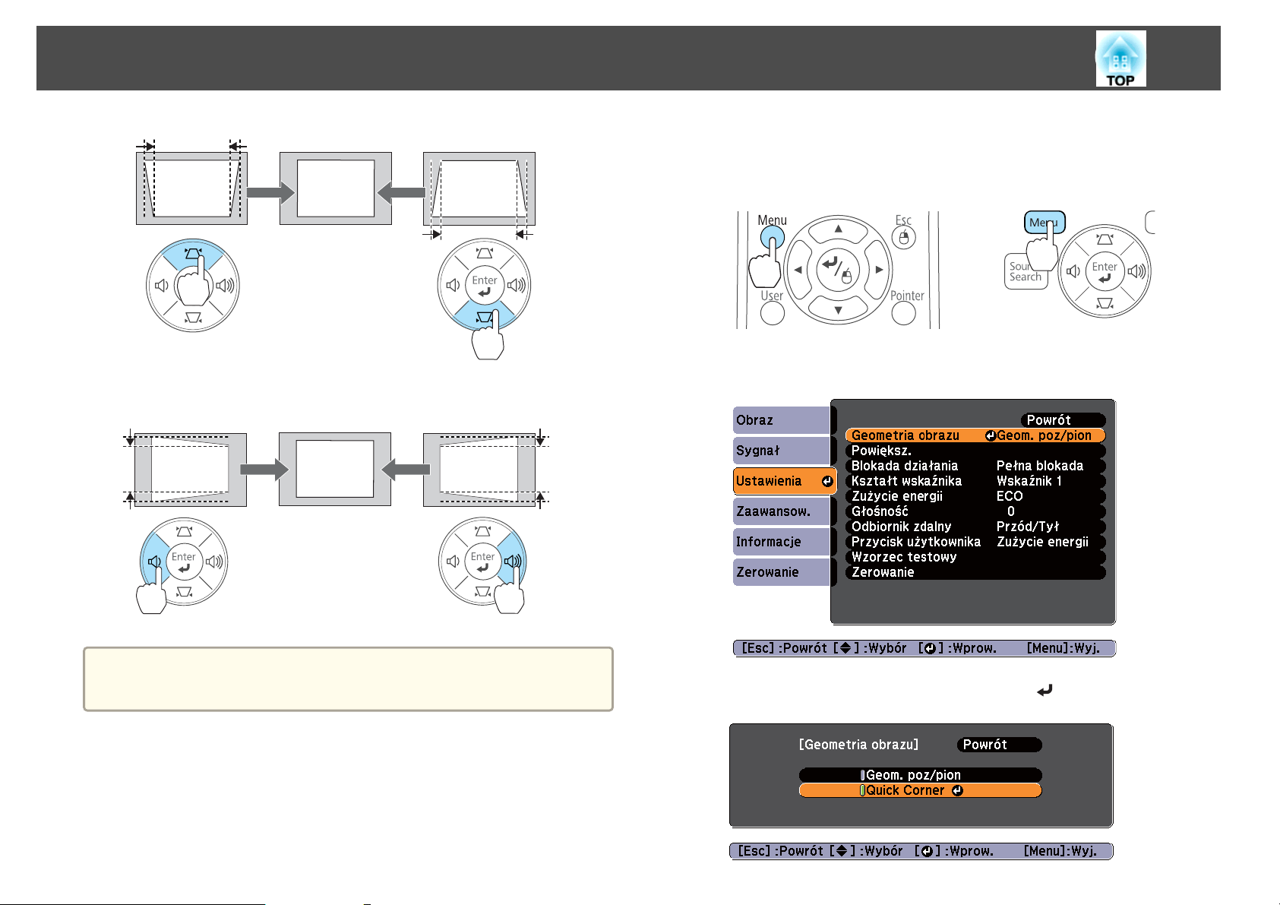Open the Ustawienia menu tab
This screenshot has height=905, width=1280.
[785, 481]
